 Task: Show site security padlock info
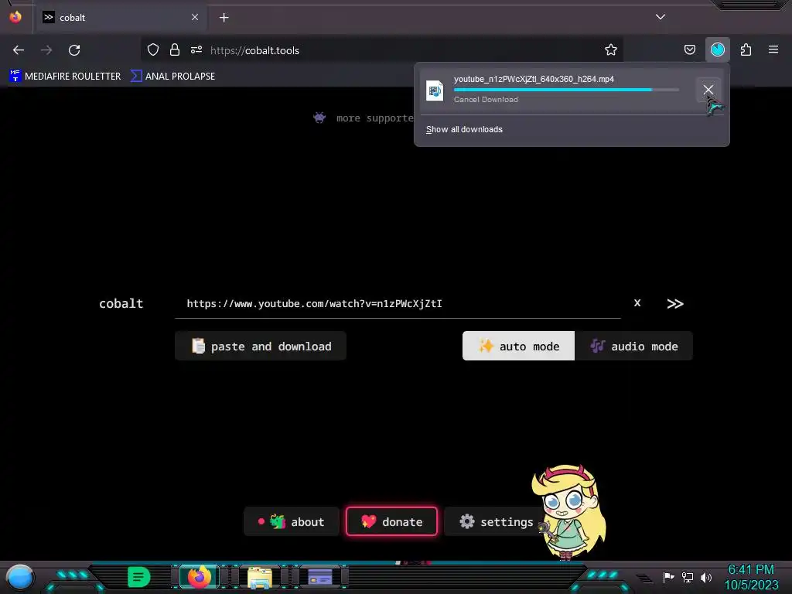click(x=175, y=49)
